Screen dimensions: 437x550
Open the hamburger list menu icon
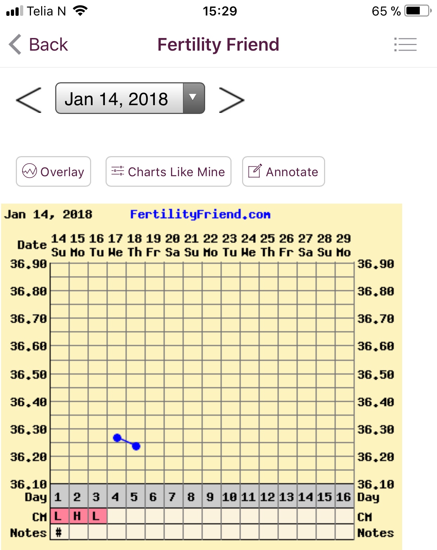[x=405, y=45]
